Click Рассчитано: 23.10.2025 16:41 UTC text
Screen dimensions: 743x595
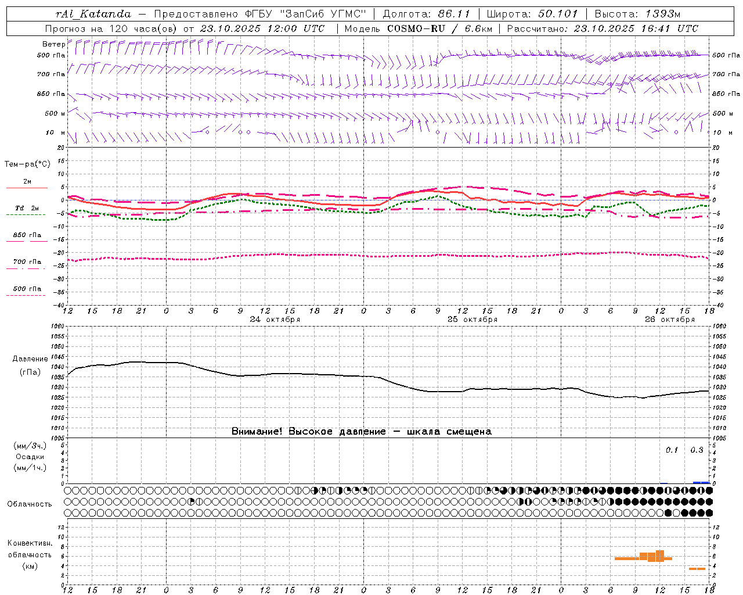pos(603,28)
